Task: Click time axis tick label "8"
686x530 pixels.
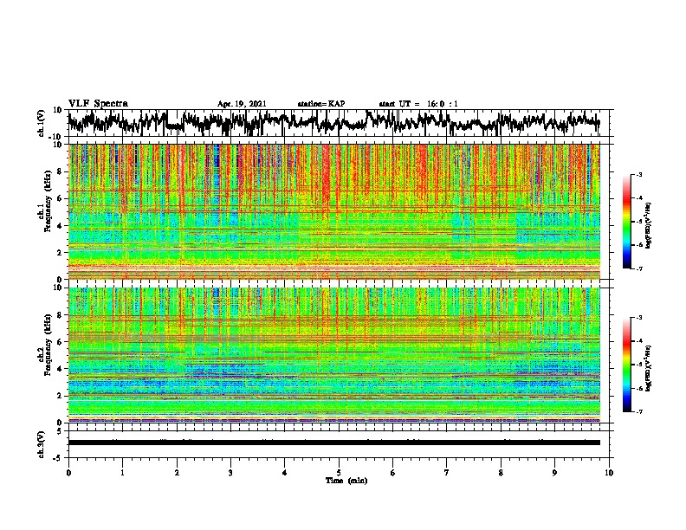Action: click(x=501, y=473)
